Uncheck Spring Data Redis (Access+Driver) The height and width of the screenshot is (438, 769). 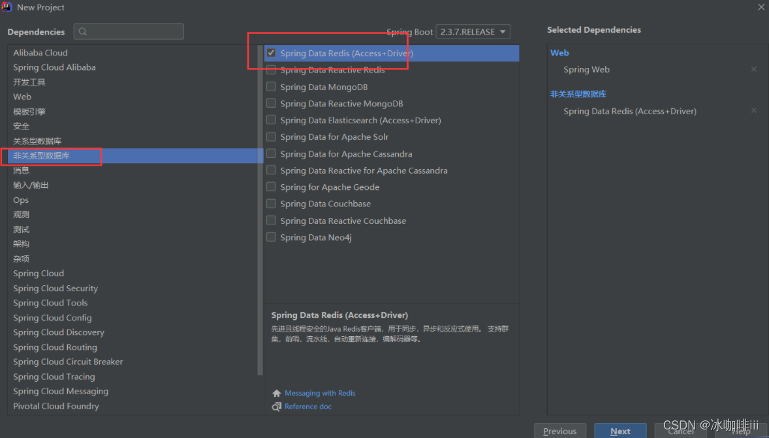click(271, 53)
